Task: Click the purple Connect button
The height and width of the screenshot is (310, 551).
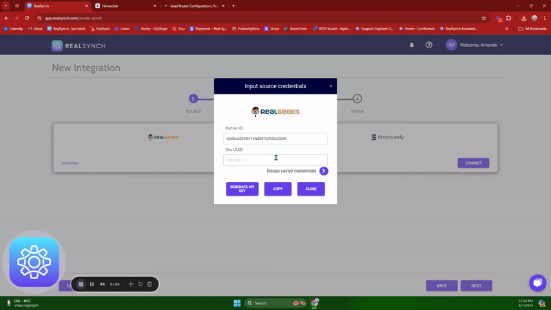Action: [x=473, y=163]
